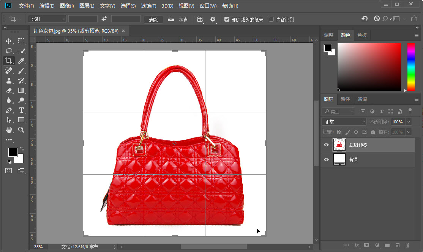This screenshot has height=252, width=423.
Task: Open crop settings gear icon
Action: [x=213, y=19]
